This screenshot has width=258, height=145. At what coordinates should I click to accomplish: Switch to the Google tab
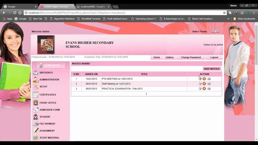(x=19, y=6)
